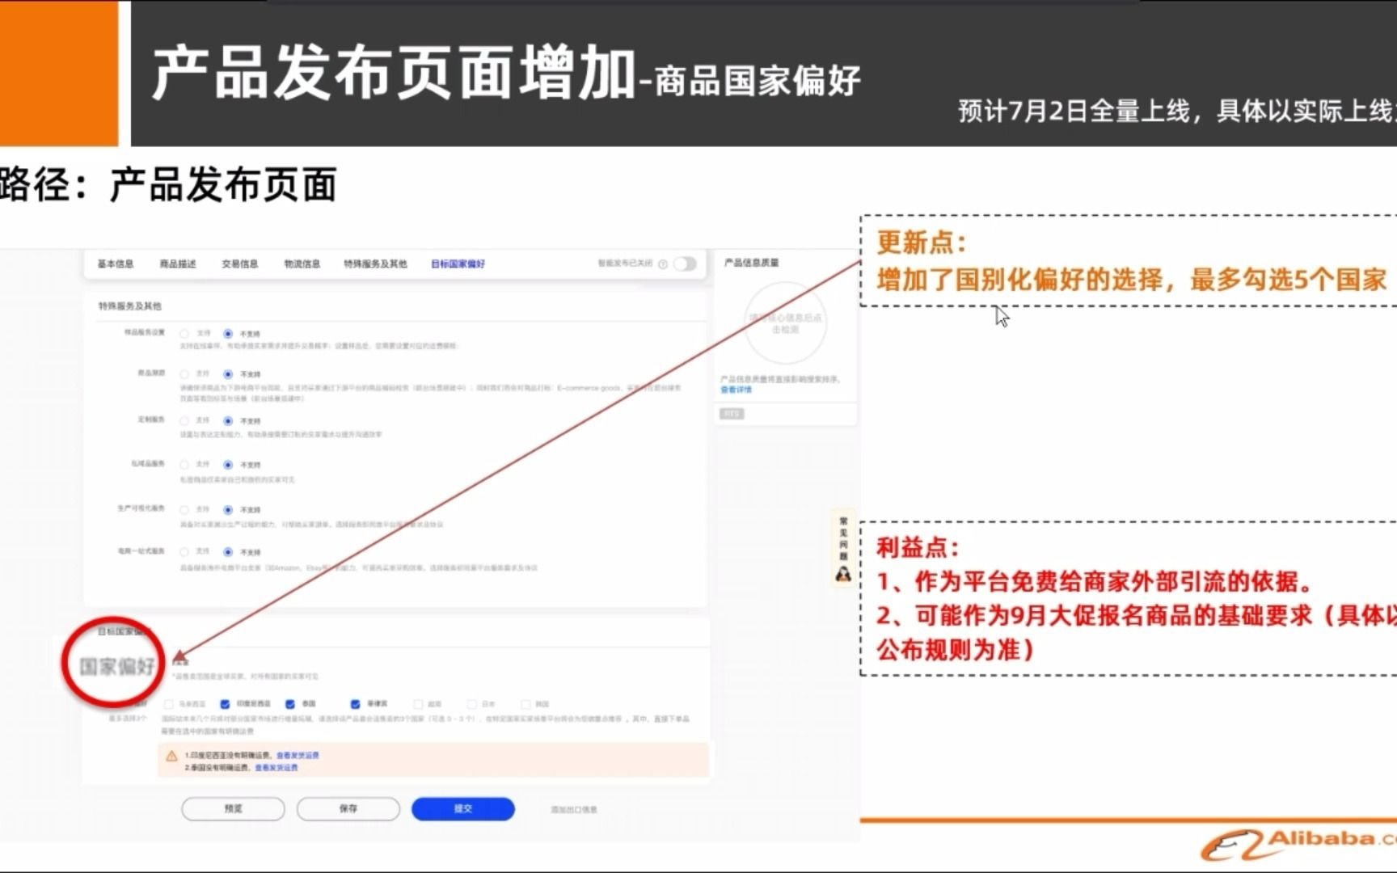1397x873 pixels.
Task: Select 不支持 for 定制服务
Action: click(228, 420)
